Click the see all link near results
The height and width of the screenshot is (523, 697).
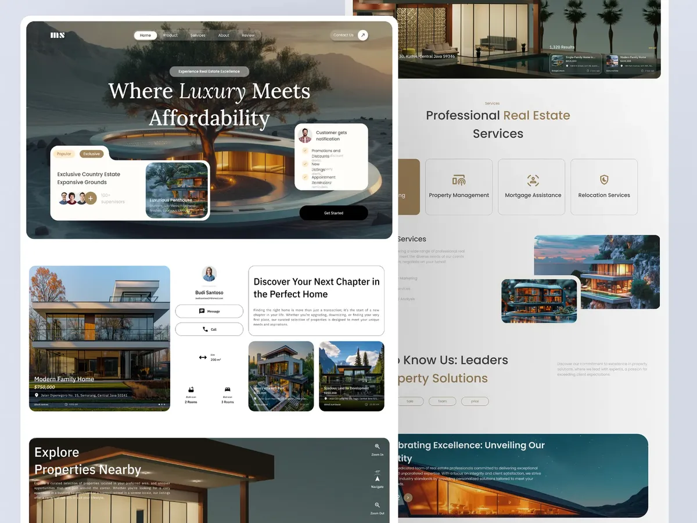652,48
